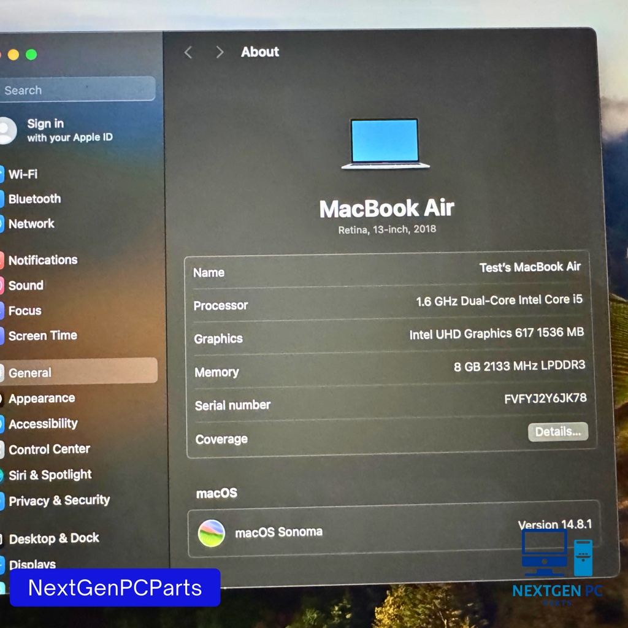Click the MacBook Air laptop image
The image size is (628, 628).
[x=385, y=144]
